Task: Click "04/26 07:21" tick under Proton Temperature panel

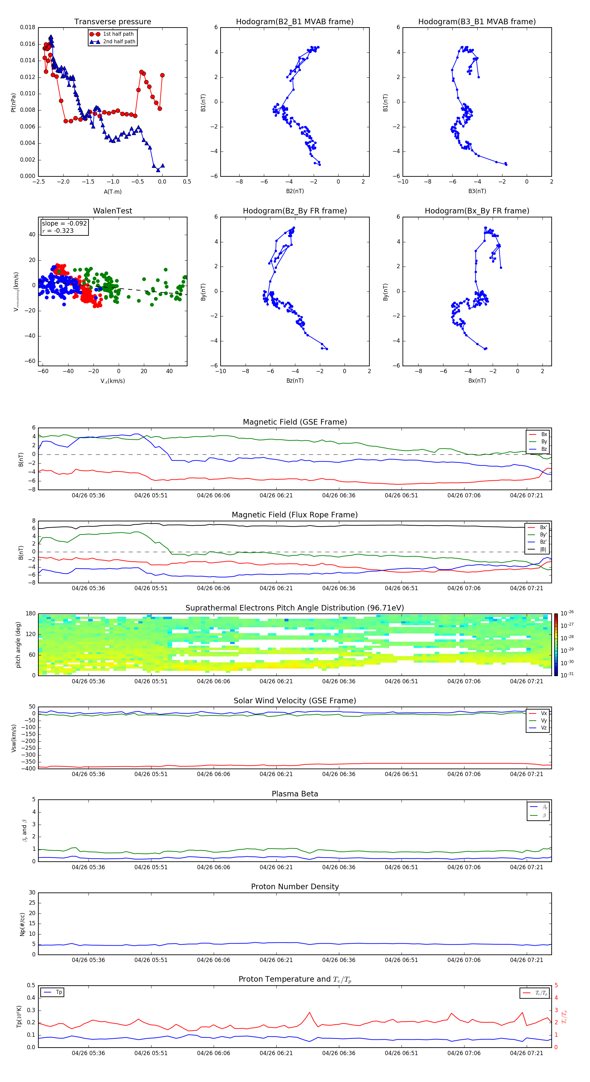Action: pyautogui.click(x=526, y=1053)
